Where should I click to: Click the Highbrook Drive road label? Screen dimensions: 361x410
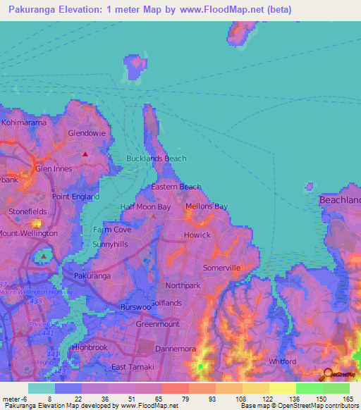59,363
